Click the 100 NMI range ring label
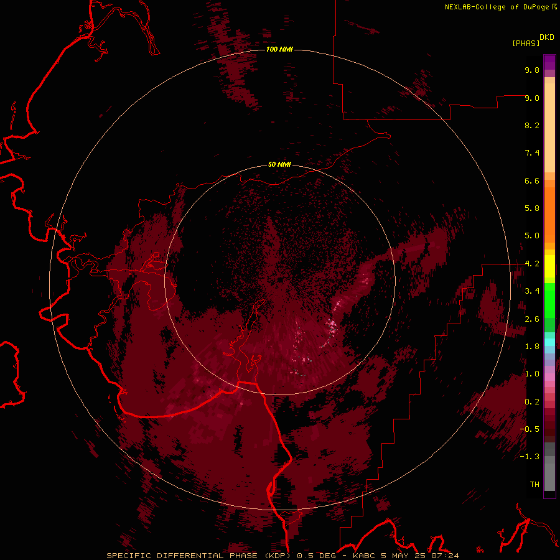 [279, 49]
